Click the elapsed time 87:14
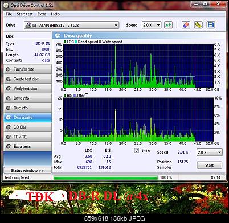Viewport: 229px width, 223px height. point(216,177)
